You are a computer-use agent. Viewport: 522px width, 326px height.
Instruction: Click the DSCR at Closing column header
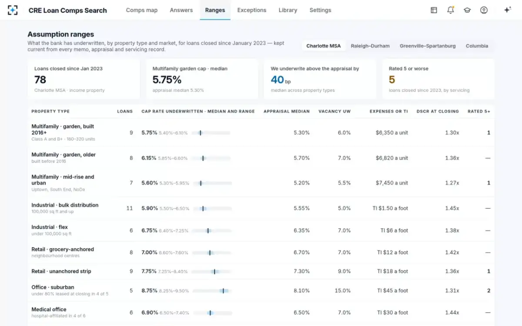coord(438,111)
